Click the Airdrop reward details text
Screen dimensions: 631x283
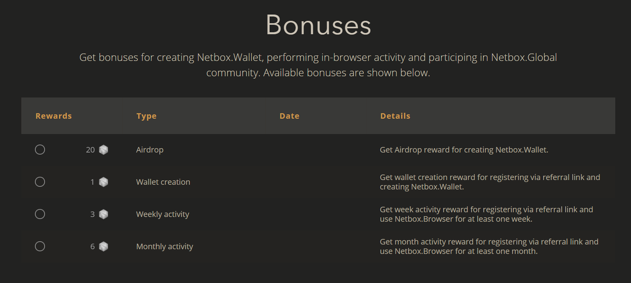coord(464,150)
